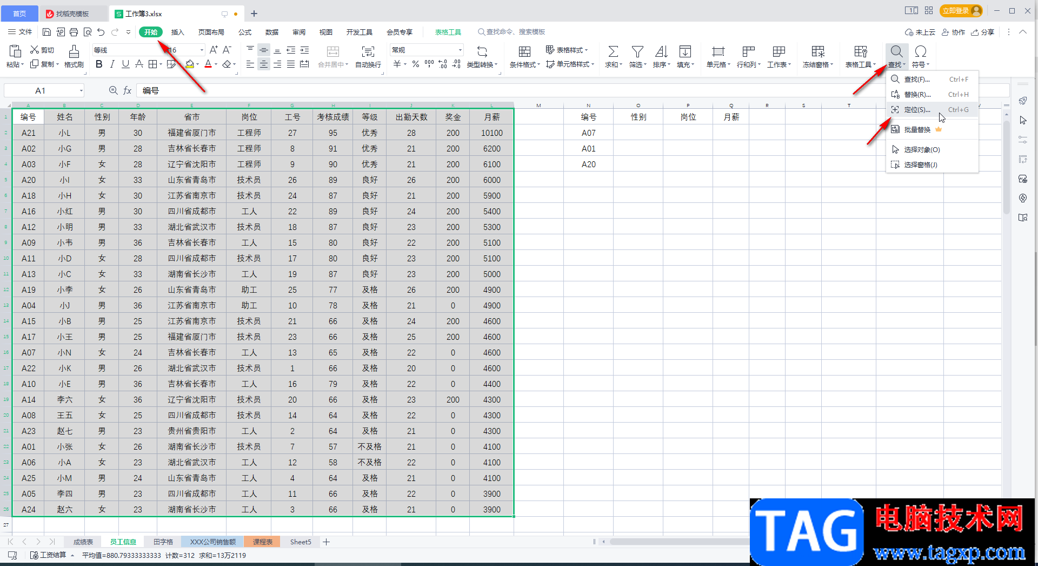The width and height of the screenshot is (1038, 566).
Task: Choose Replace 替换(R) from Find menu
Action: [x=932, y=95]
